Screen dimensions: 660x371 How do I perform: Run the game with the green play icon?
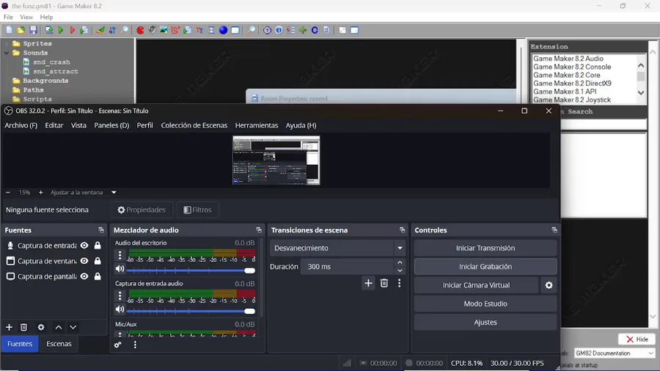point(61,30)
